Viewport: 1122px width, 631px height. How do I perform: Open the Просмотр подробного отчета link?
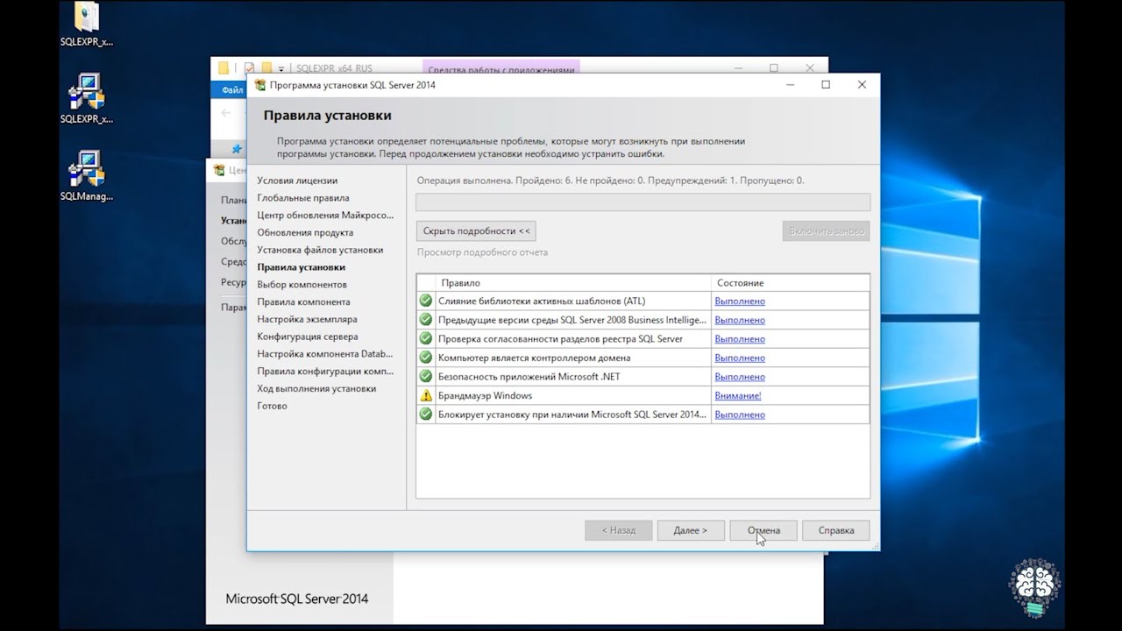tap(482, 252)
